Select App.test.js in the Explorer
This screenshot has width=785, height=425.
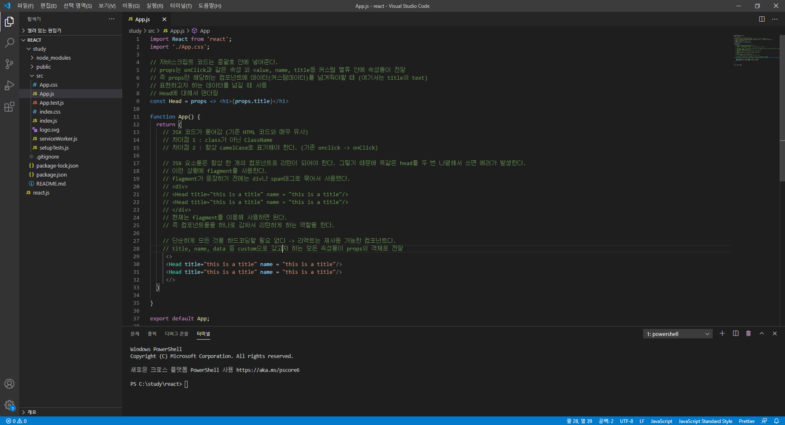[x=52, y=103]
